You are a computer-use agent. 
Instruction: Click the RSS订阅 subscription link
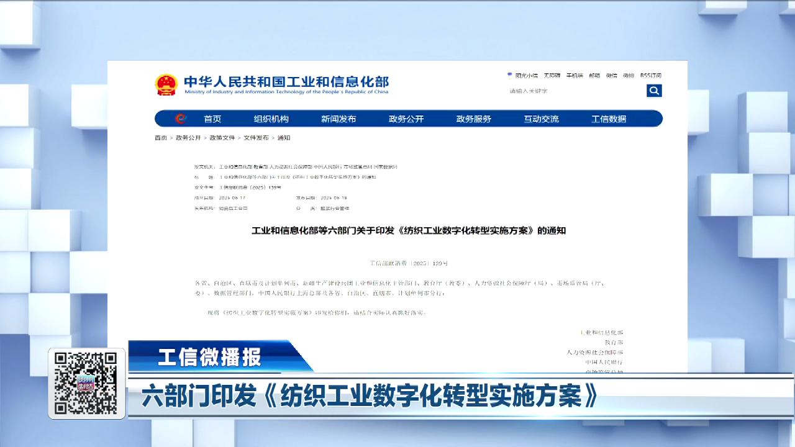tap(651, 75)
